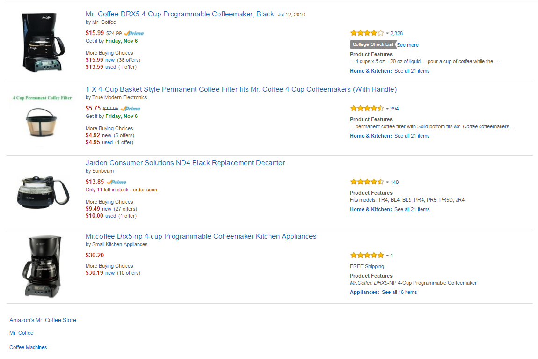Image resolution: width=538 pixels, height=359 pixels.
Task: Click $4.92 new (6 offers) link
Action: pyautogui.click(x=110, y=136)
